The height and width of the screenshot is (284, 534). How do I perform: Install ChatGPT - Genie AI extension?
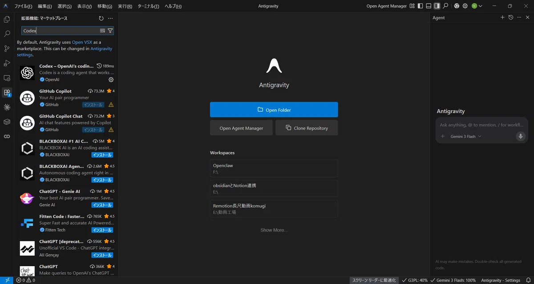[x=102, y=205]
